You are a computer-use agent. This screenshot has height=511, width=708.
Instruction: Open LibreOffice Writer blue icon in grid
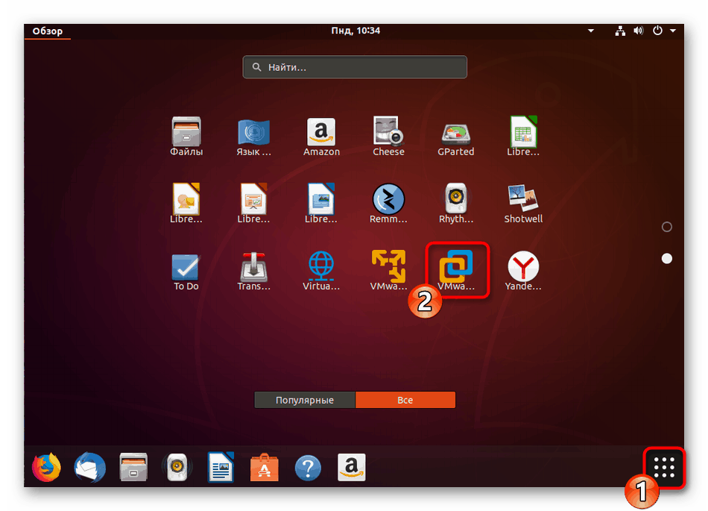pos(321,204)
